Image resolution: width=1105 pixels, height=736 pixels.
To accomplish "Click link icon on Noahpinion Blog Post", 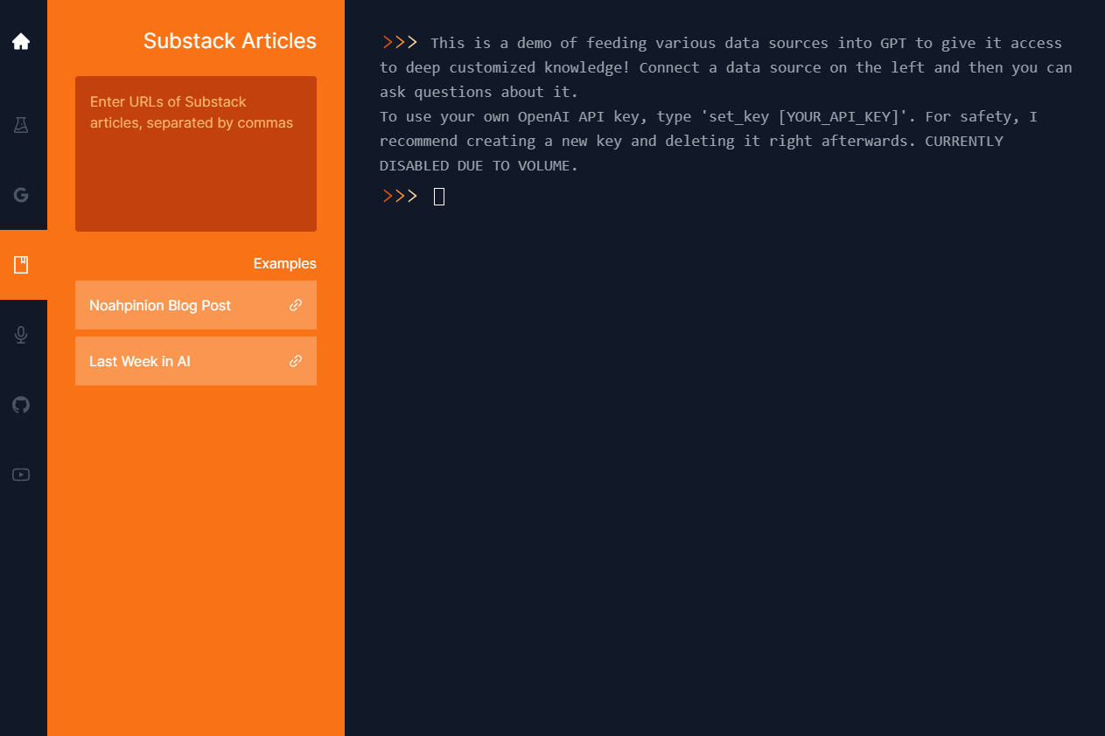I will 296,305.
